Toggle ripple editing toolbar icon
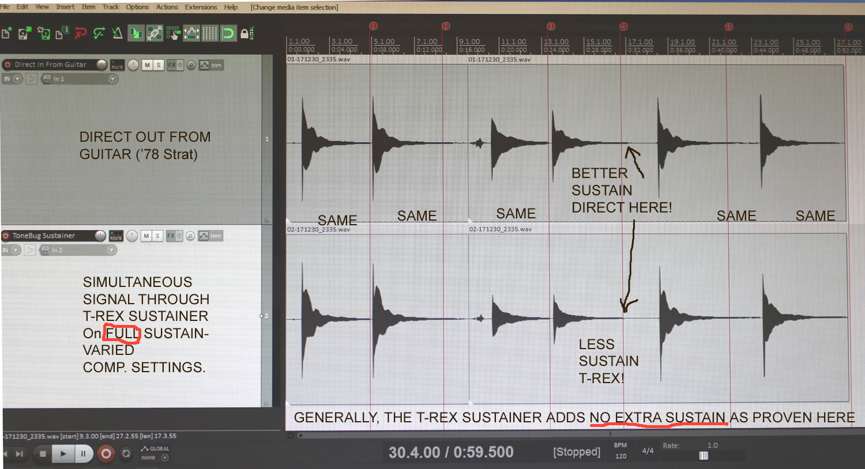The image size is (865, 469). click(x=173, y=33)
